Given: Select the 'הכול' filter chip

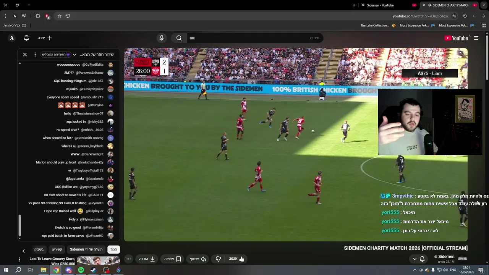Looking at the screenshot, I should (114, 249).
